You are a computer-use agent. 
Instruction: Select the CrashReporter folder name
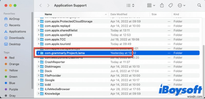click(55, 62)
